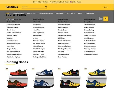115x92 pixels.
Task: Open the Dallas running shoes product image
Action: (44, 78)
